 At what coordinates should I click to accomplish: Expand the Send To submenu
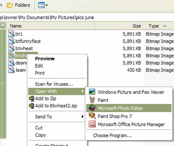(x=57, y=117)
